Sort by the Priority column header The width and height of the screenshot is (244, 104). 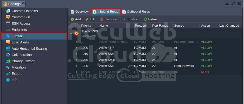86,26
